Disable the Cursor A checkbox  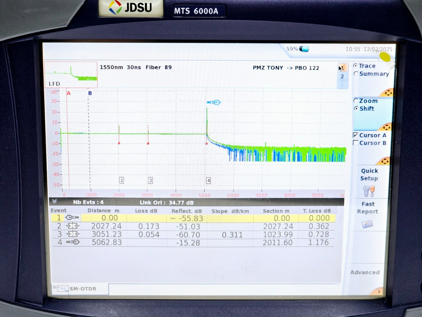(x=356, y=135)
